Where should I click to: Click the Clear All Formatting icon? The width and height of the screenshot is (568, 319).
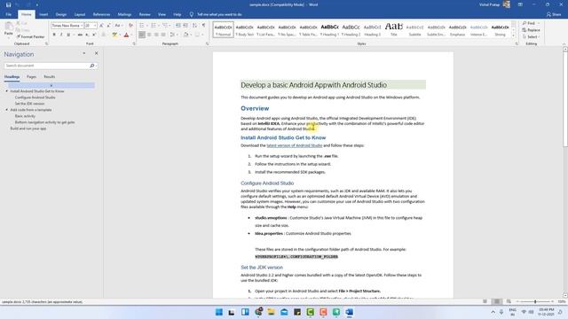tap(130, 26)
